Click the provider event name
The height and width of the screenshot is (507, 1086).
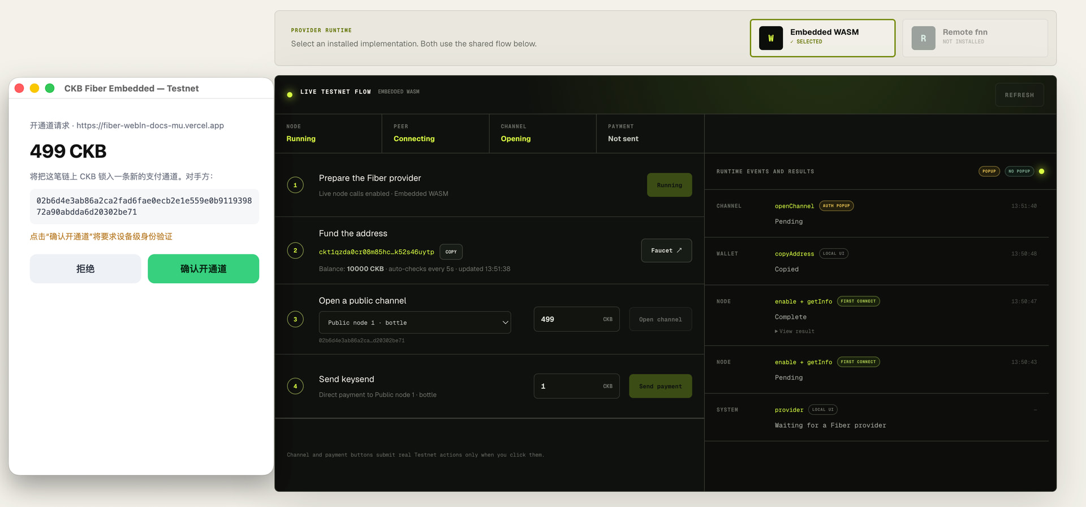pyautogui.click(x=789, y=410)
